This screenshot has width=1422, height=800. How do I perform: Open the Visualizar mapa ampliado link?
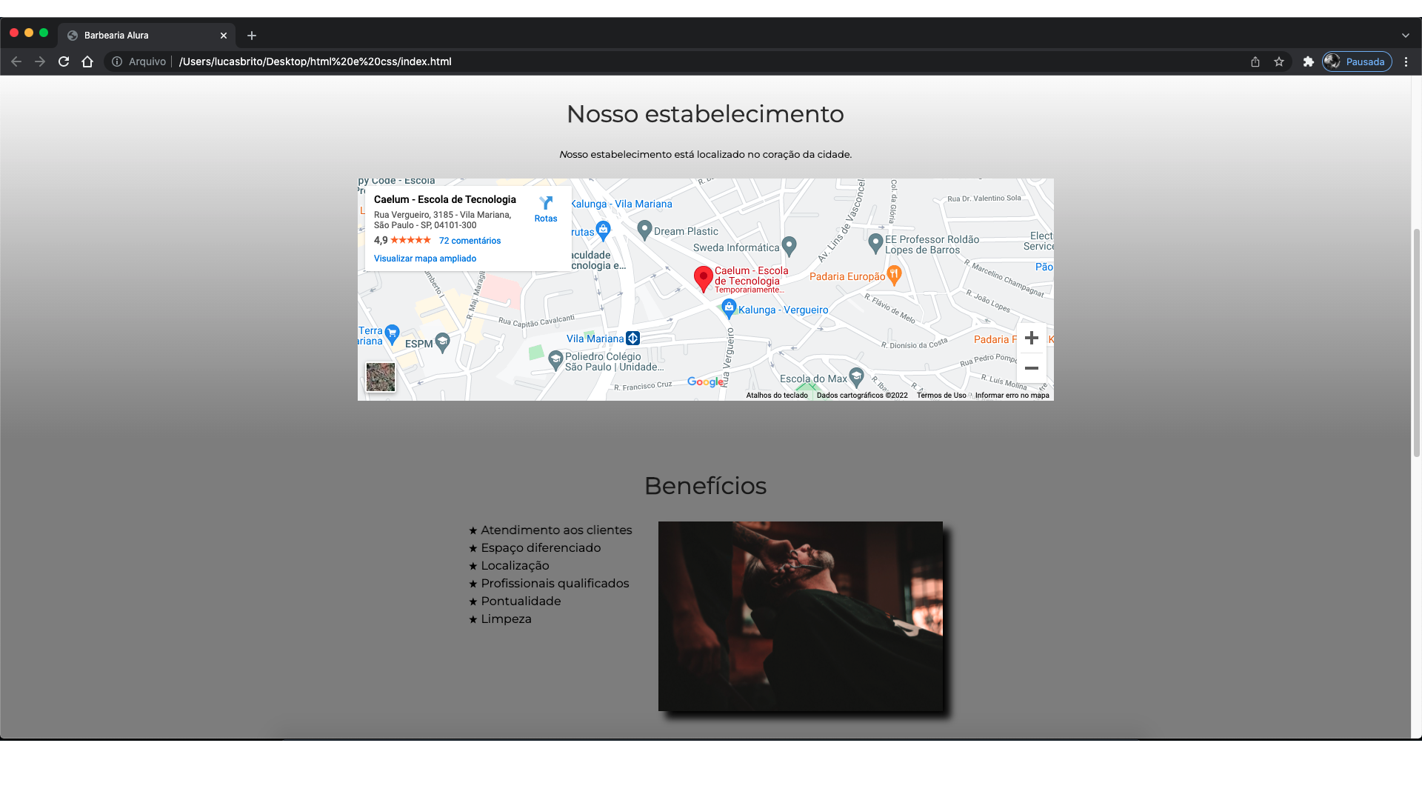(x=424, y=259)
